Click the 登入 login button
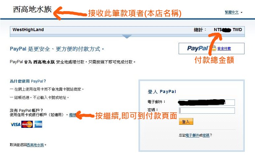Viewport: 255px width, 158px height. [x=186, y=121]
